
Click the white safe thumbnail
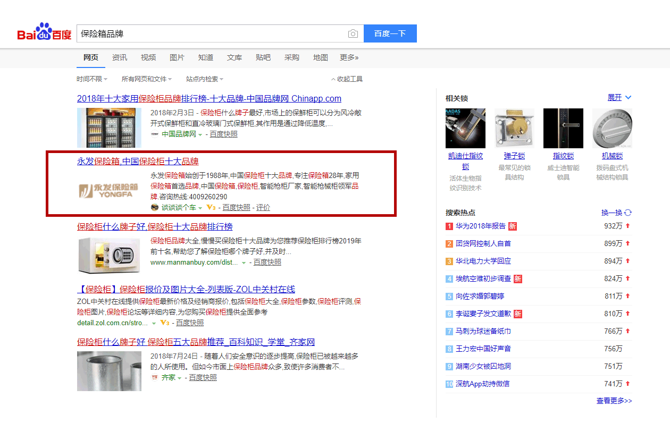[109, 256]
